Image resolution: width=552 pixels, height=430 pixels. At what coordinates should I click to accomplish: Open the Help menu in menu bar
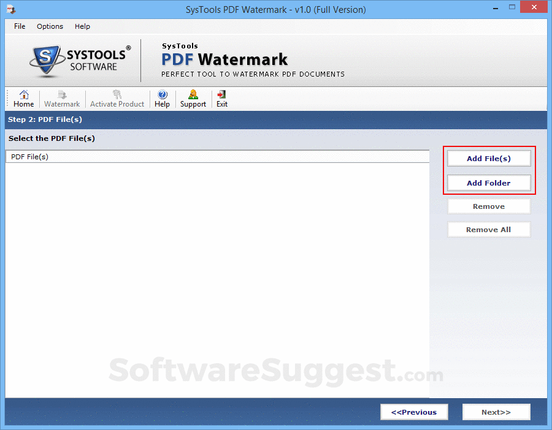pos(82,26)
